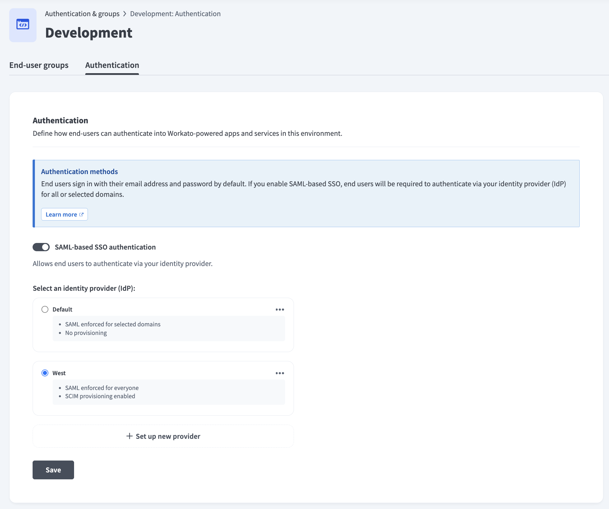Viewport: 609px width, 509px height.
Task: Click the SAML-based SSO authentication label
Action: (x=105, y=247)
